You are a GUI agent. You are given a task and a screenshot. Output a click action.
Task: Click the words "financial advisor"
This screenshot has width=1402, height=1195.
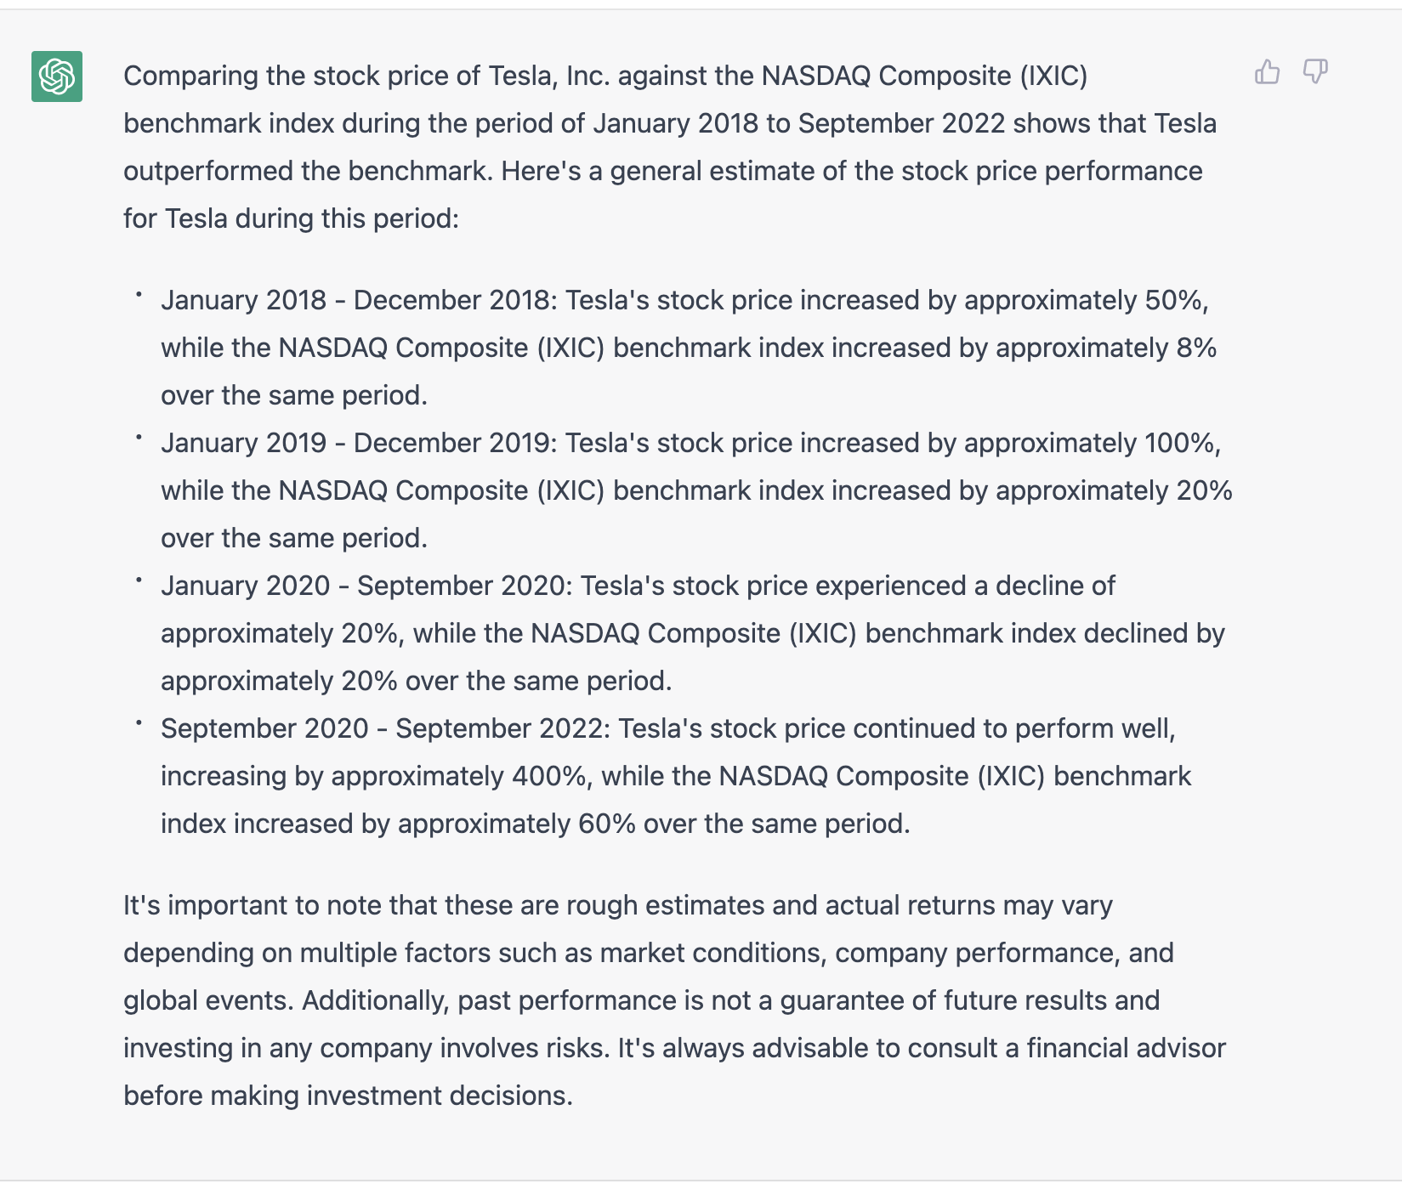1126,1048
